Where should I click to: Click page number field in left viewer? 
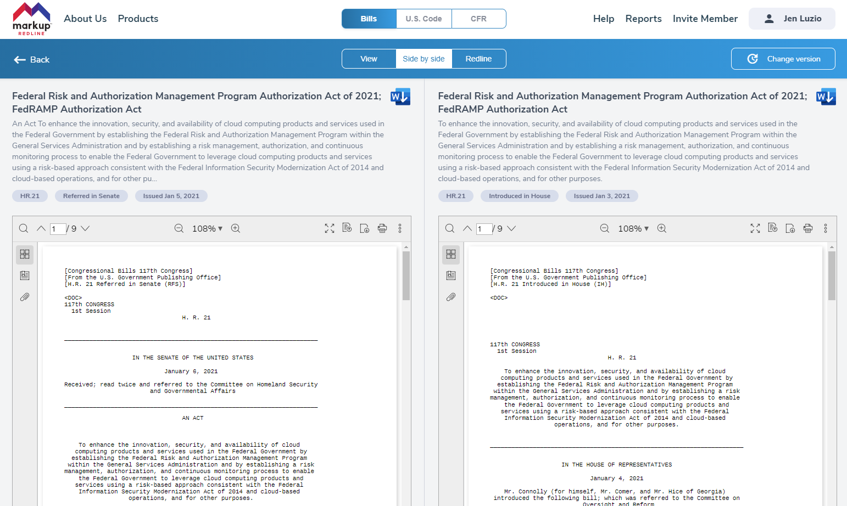(x=58, y=229)
